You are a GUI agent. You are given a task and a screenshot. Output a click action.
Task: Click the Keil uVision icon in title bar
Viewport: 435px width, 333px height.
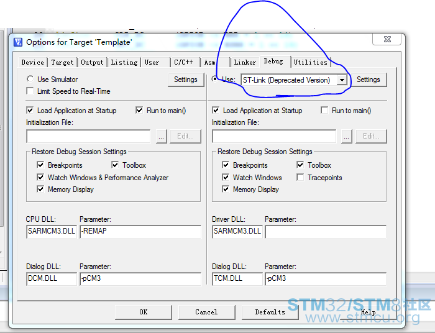pyautogui.click(x=18, y=42)
